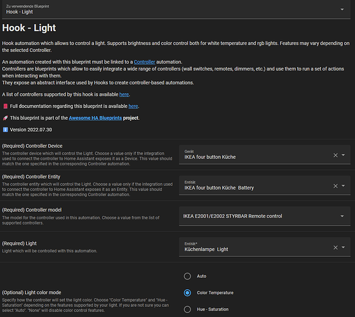
Task: Expand the Controller Entity dropdown arrow
Action: tap(343, 186)
